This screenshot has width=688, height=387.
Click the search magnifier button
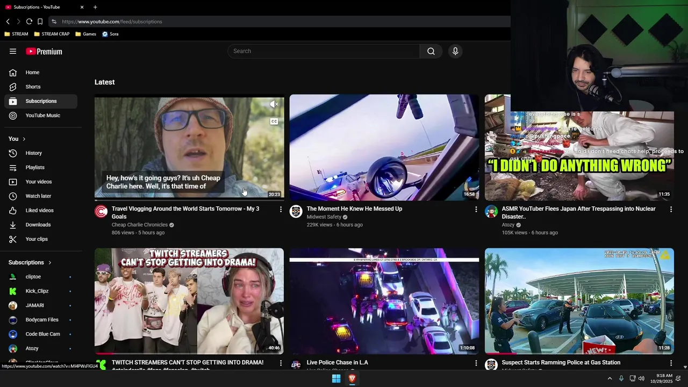pos(431,51)
